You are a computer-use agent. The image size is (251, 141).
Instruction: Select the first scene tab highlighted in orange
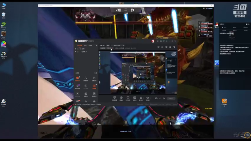[x=80, y=45]
